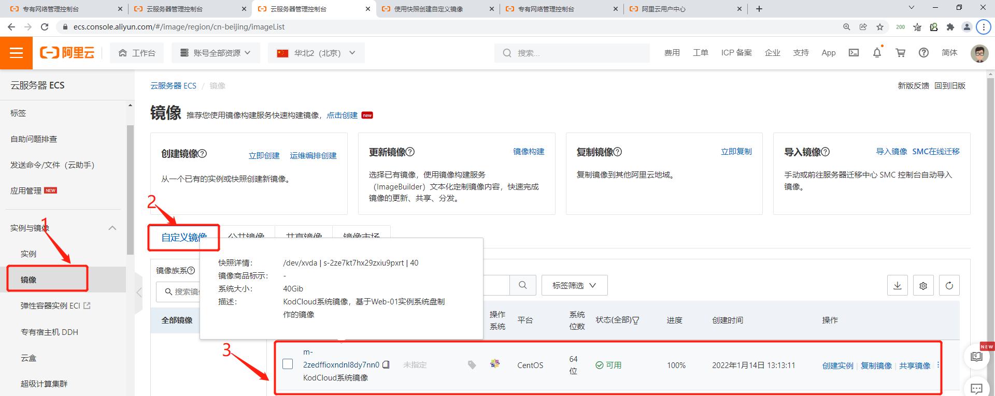Open 支持 menu in header
This screenshot has height=396, width=995.
click(801, 53)
